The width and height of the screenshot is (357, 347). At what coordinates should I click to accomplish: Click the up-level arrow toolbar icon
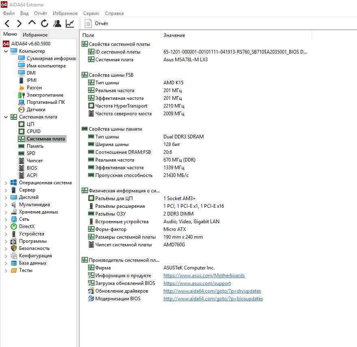(32, 23)
